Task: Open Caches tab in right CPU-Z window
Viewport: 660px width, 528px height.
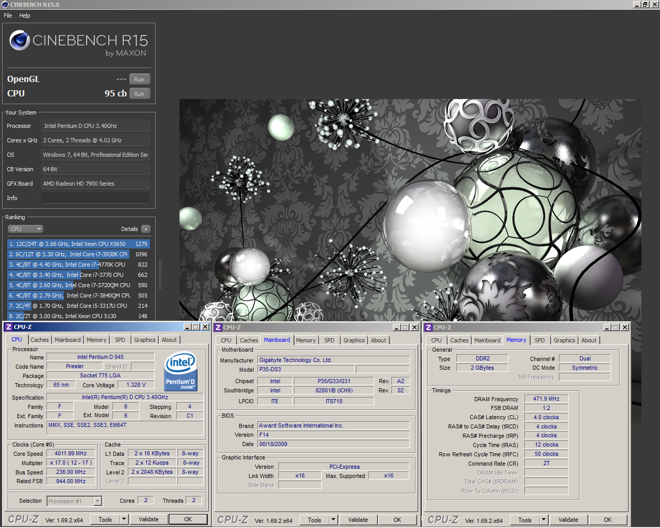Action: coord(459,340)
